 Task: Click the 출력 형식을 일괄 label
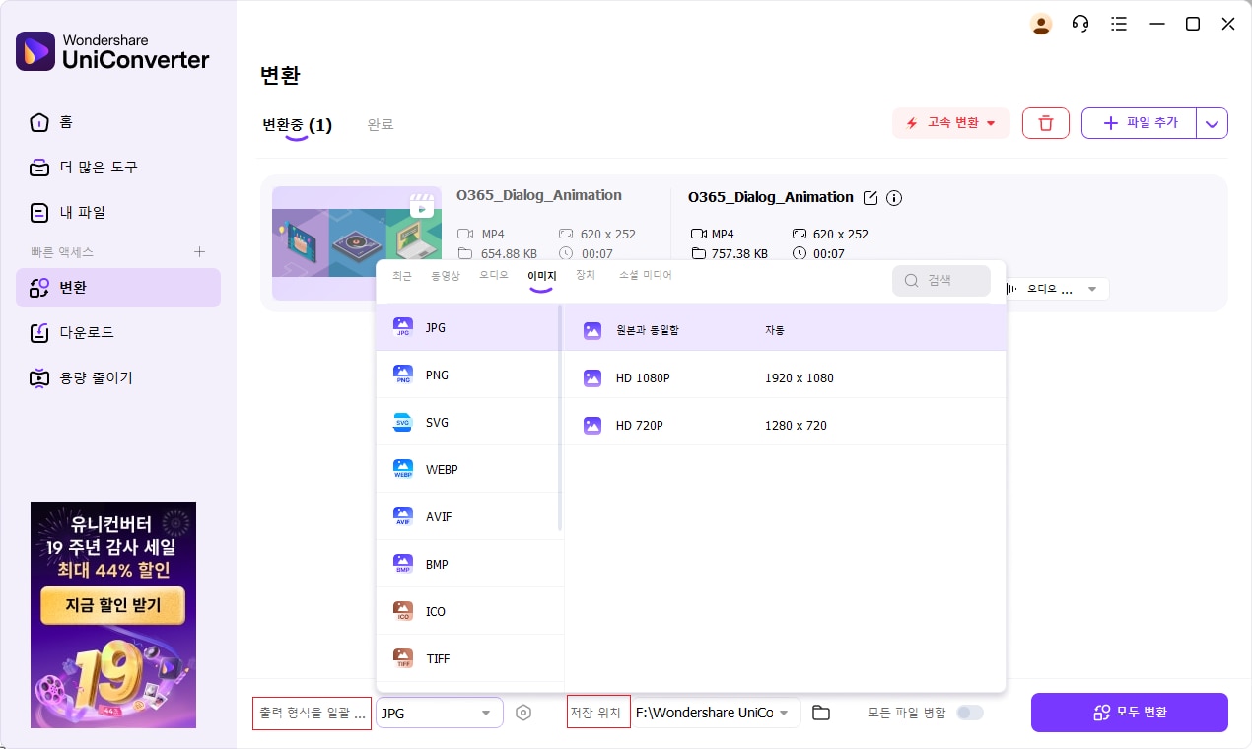(x=312, y=713)
